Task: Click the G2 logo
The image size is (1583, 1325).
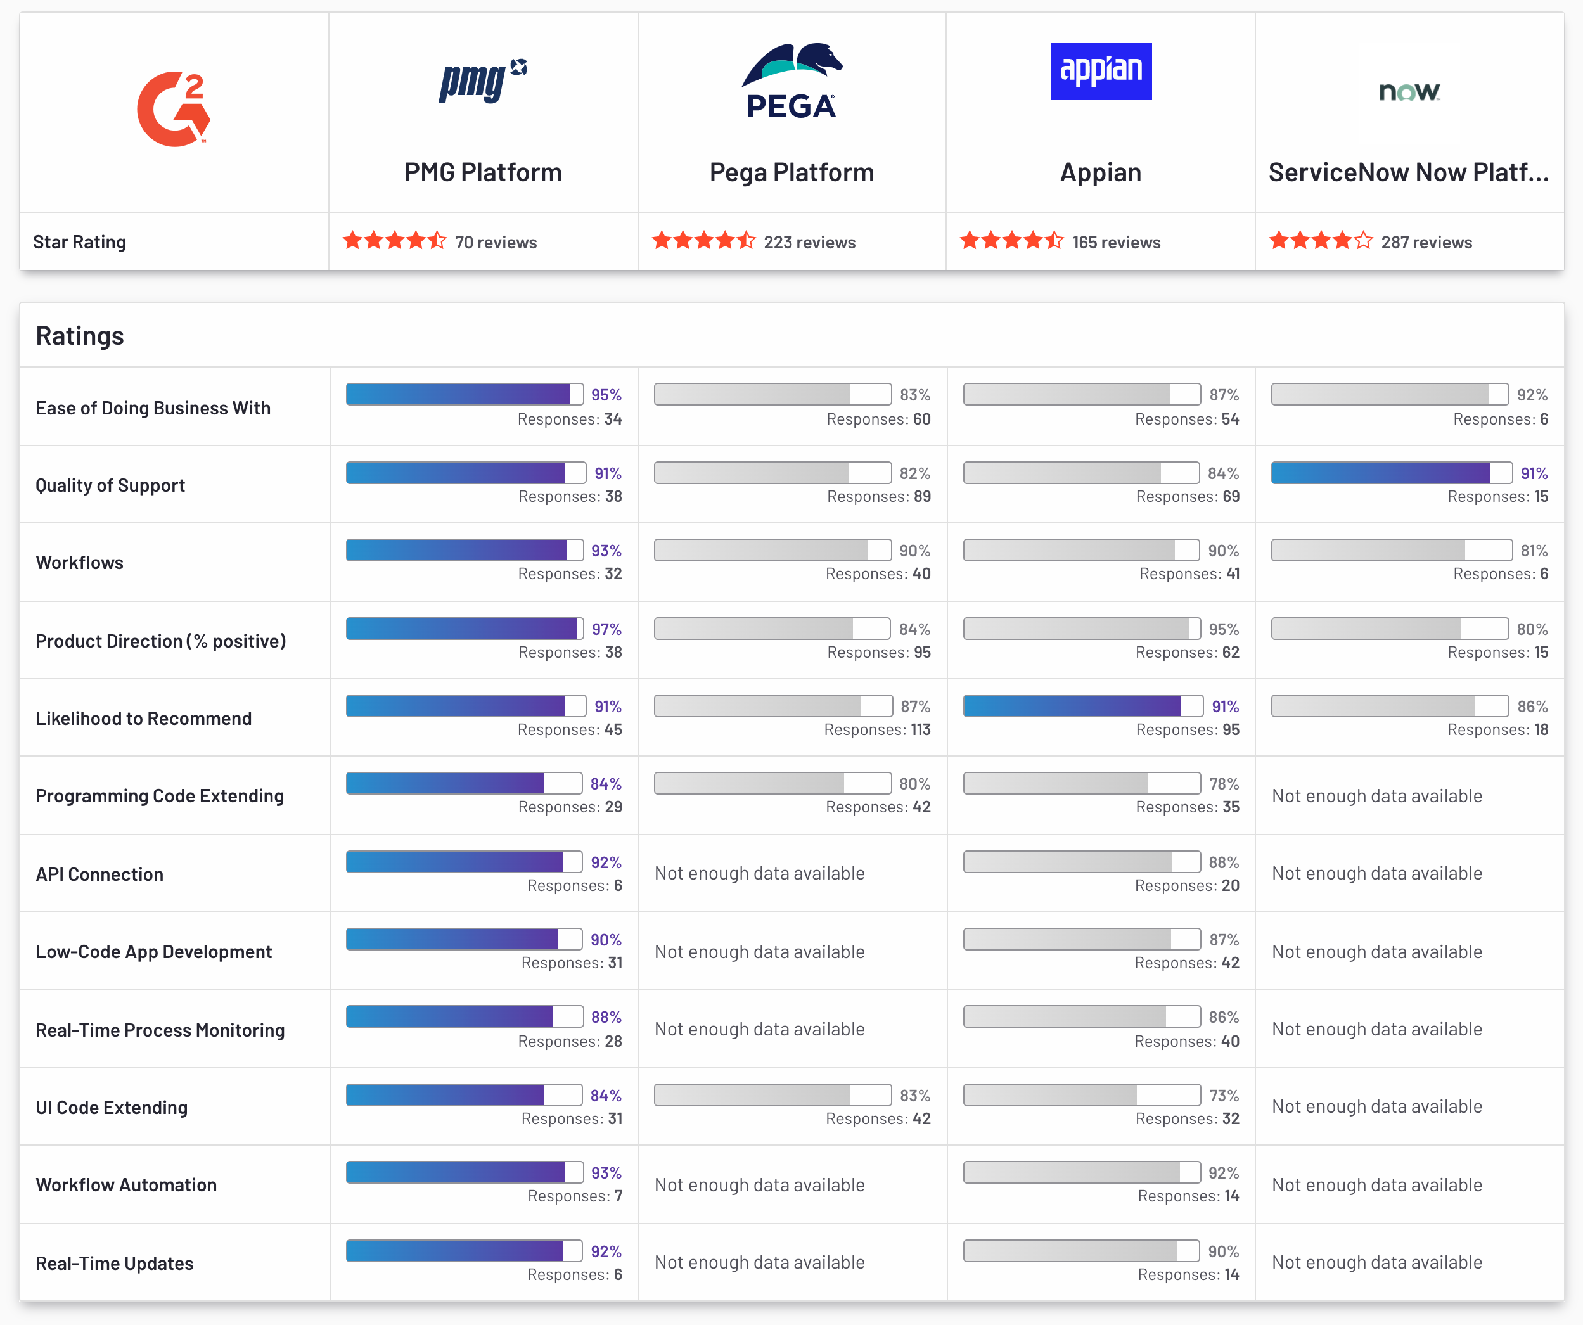Action: click(174, 108)
